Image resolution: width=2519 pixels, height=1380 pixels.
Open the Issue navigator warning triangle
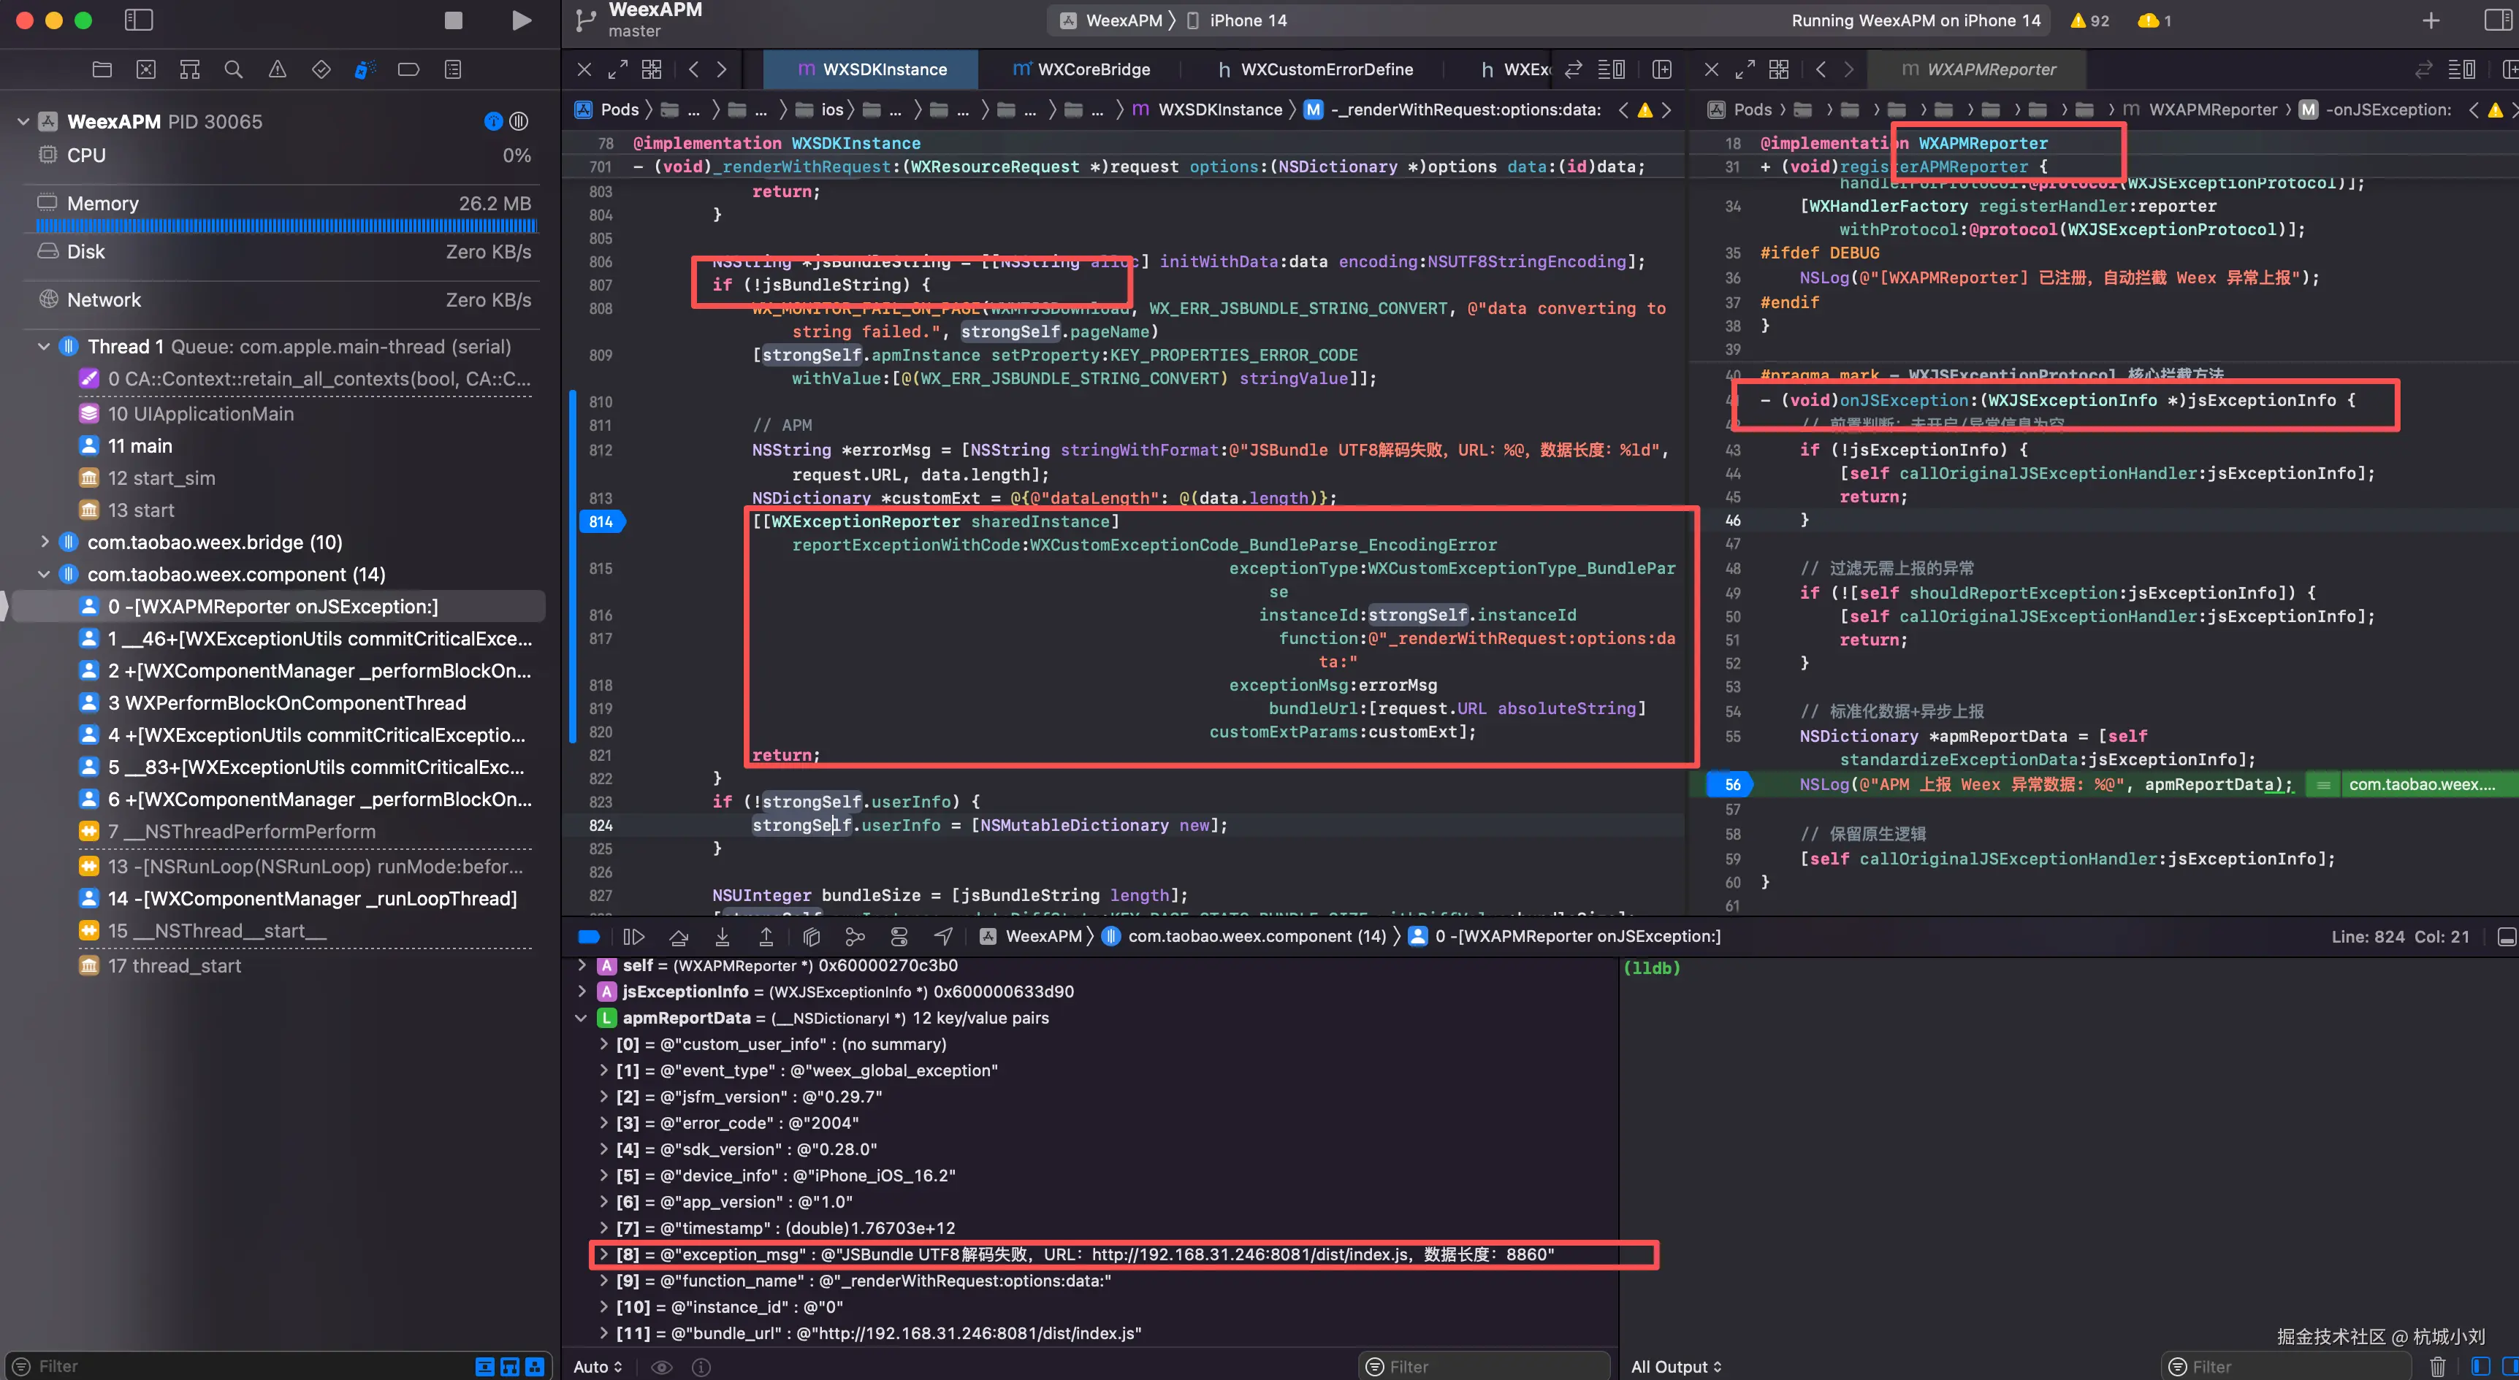point(278,69)
